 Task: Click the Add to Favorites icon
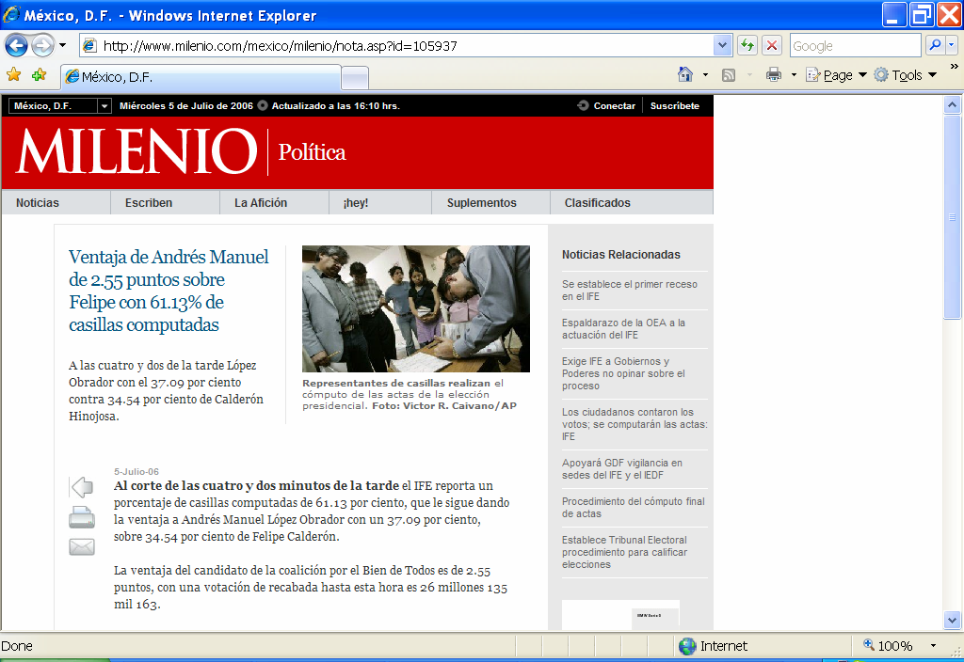[40, 75]
